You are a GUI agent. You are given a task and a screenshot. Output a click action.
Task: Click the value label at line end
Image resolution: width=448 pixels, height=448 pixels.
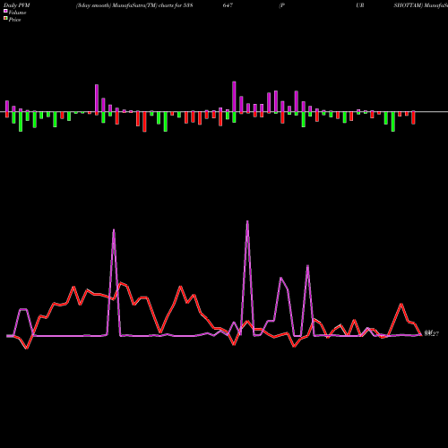pos(432,333)
